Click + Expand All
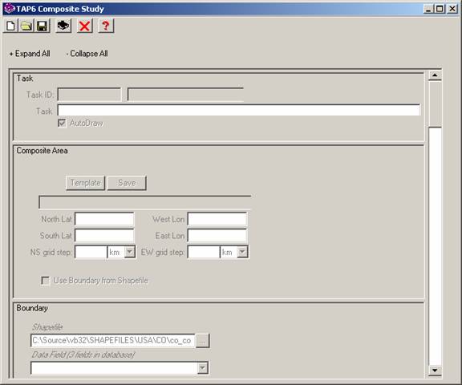462x385 pixels. [x=30, y=54]
